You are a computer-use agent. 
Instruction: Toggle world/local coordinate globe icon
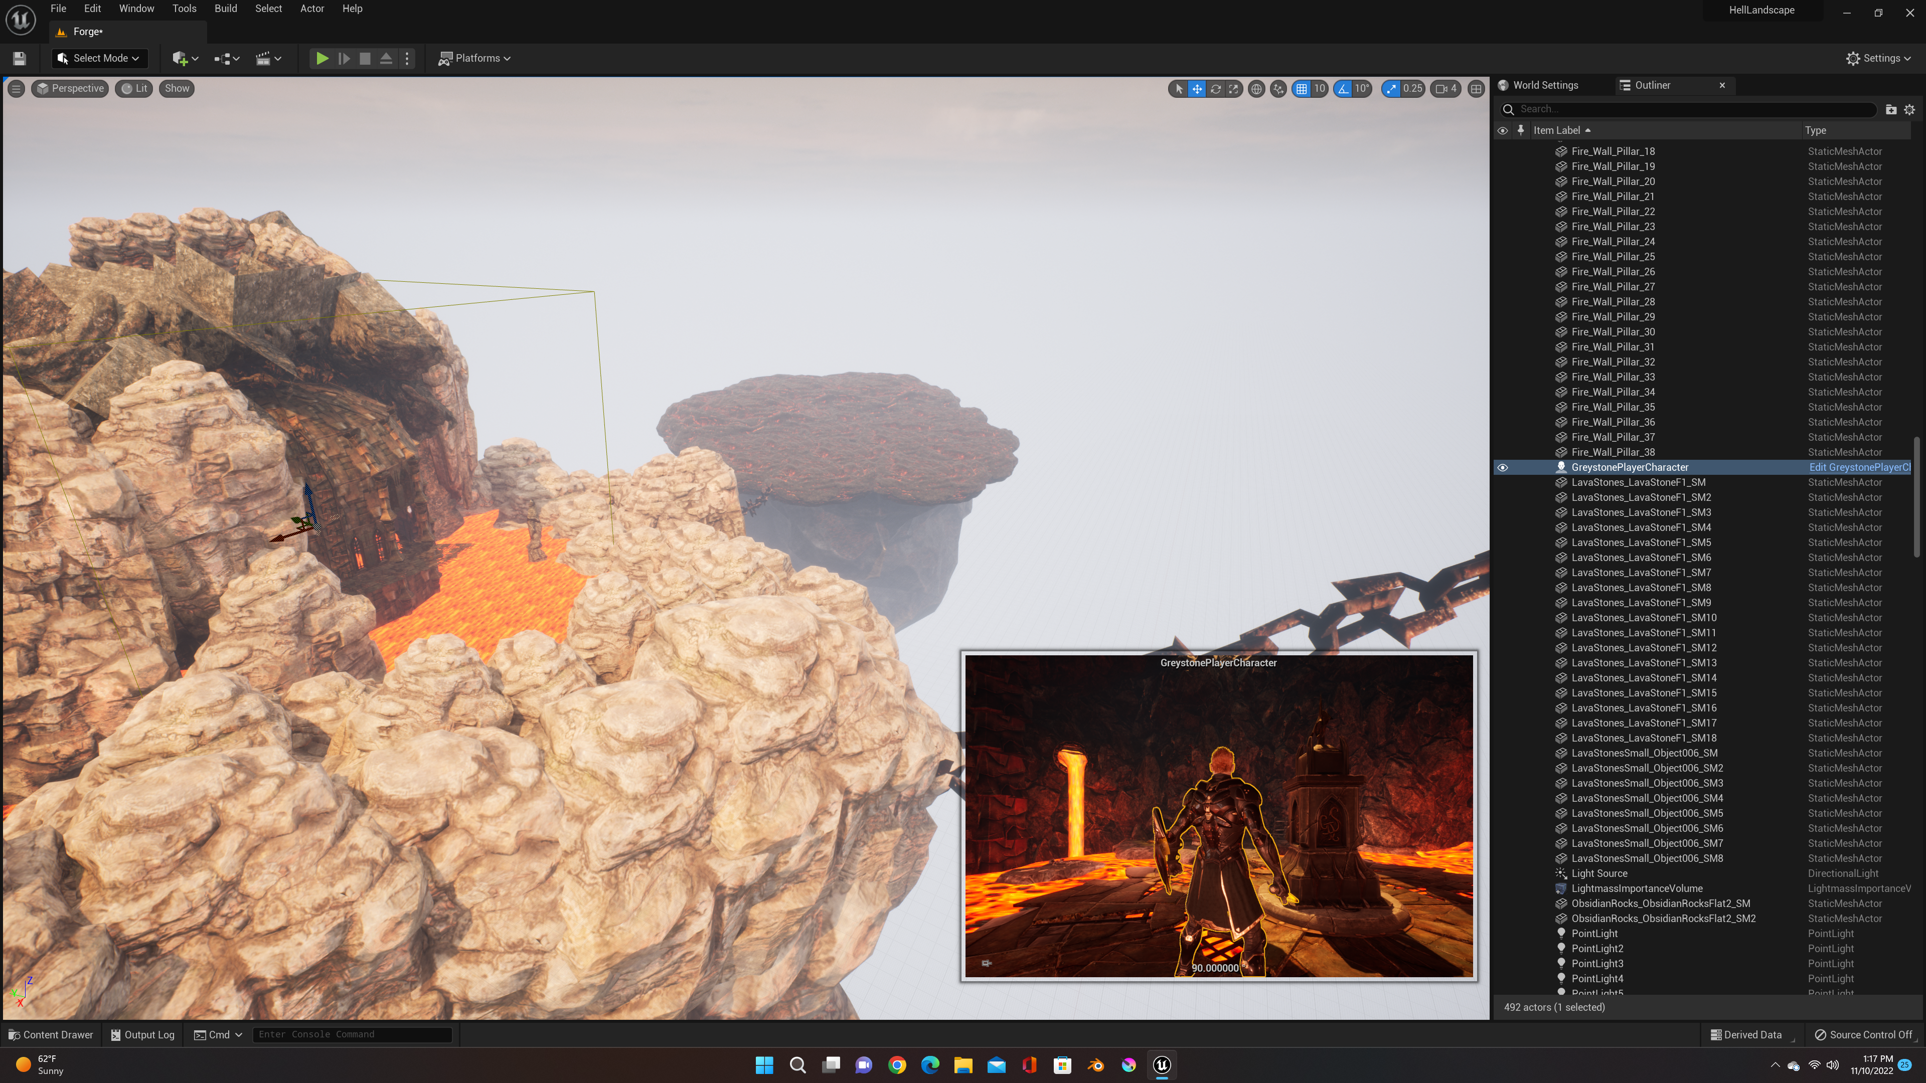[x=1257, y=89]
